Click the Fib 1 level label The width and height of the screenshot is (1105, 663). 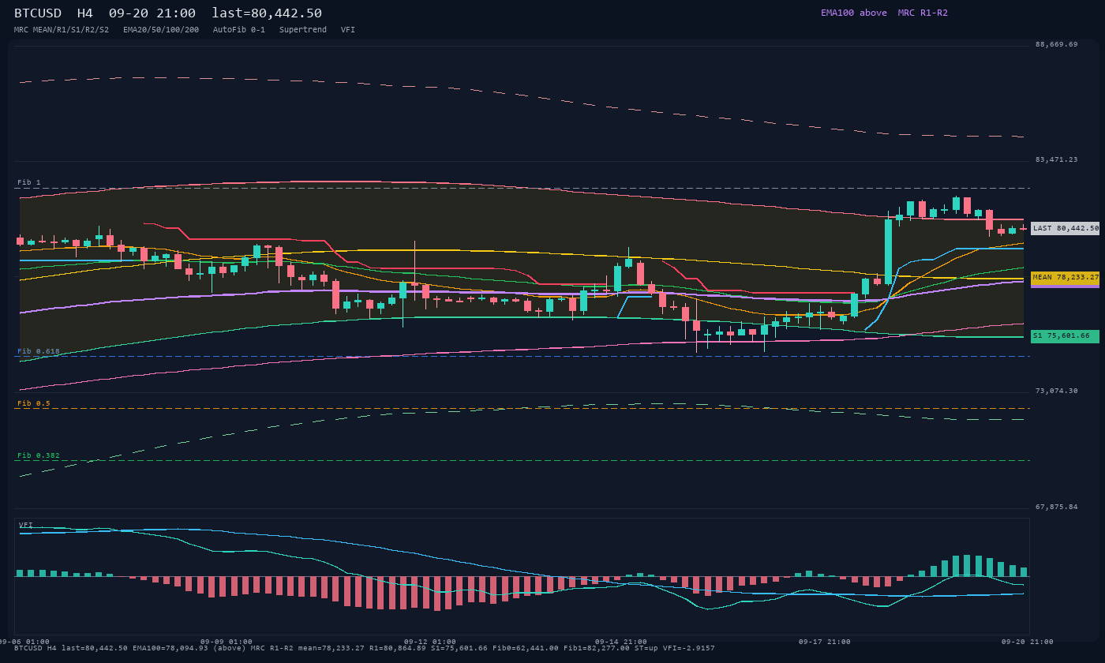pyautogui.click(x=29, y=182)
